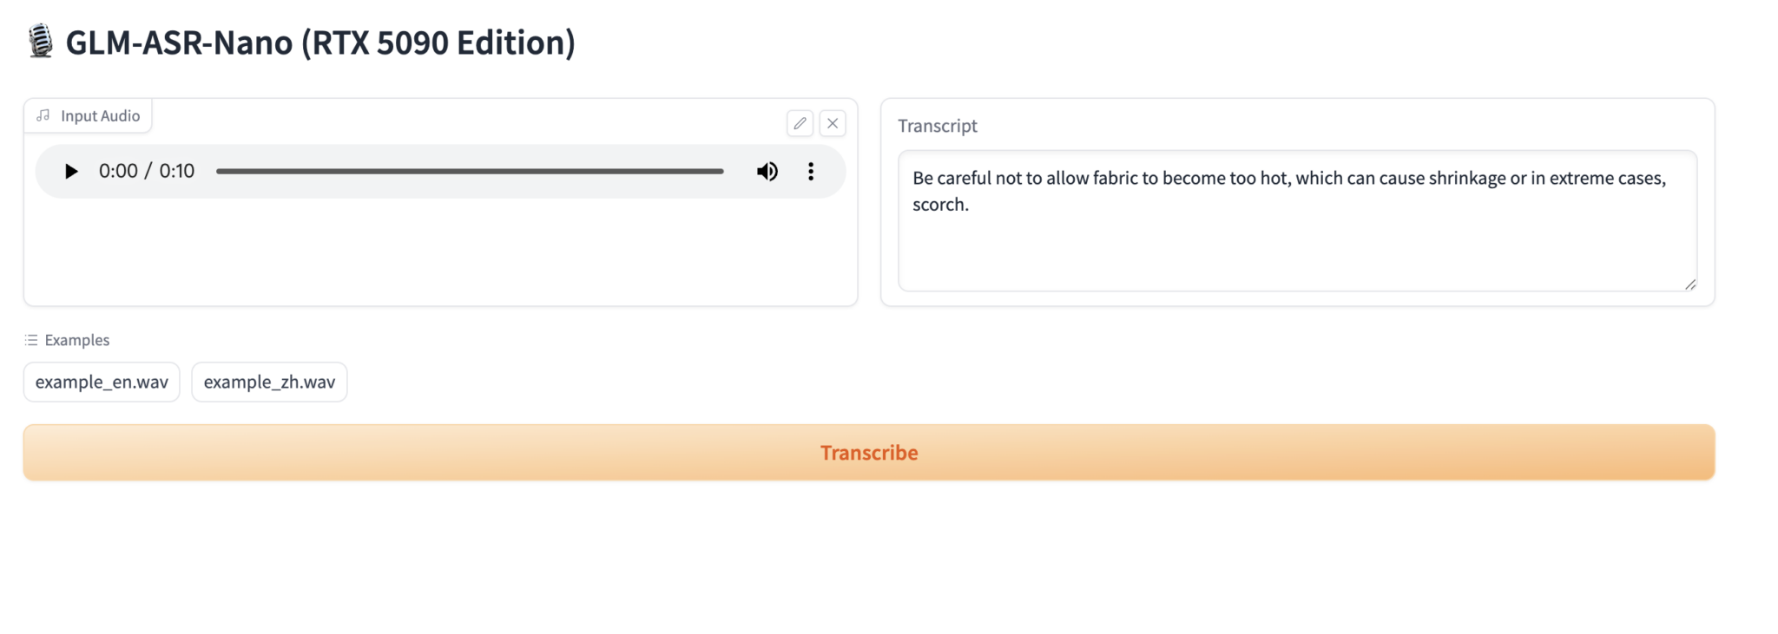Mute audio using the speaker icon
Image resolution: width=1778 pixels, height=634 pixels.
pos(767,172)
